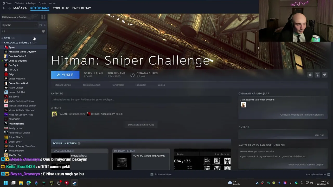Click the Goose Goose Duck icon
Screen dimensions: 333x187
point(6,83)
